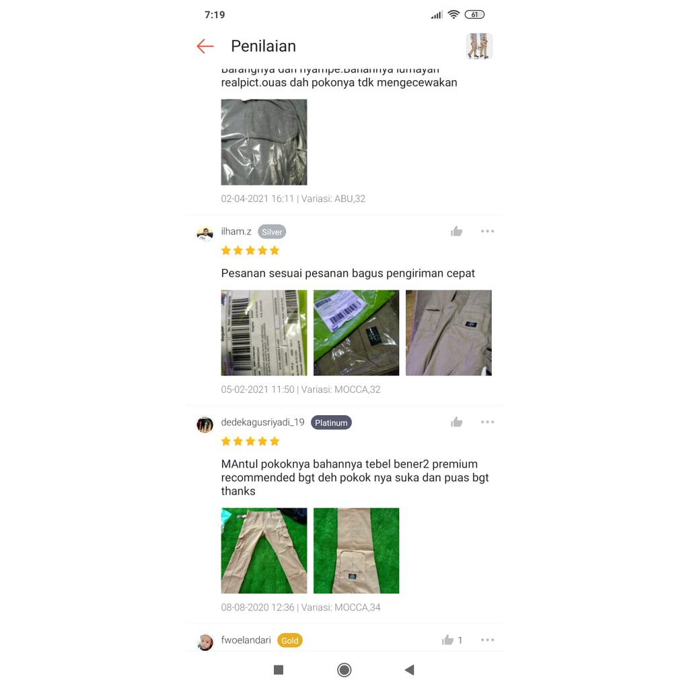Tap the Android recent apps square button
This screenshot has width=689, height=689.
279,669
